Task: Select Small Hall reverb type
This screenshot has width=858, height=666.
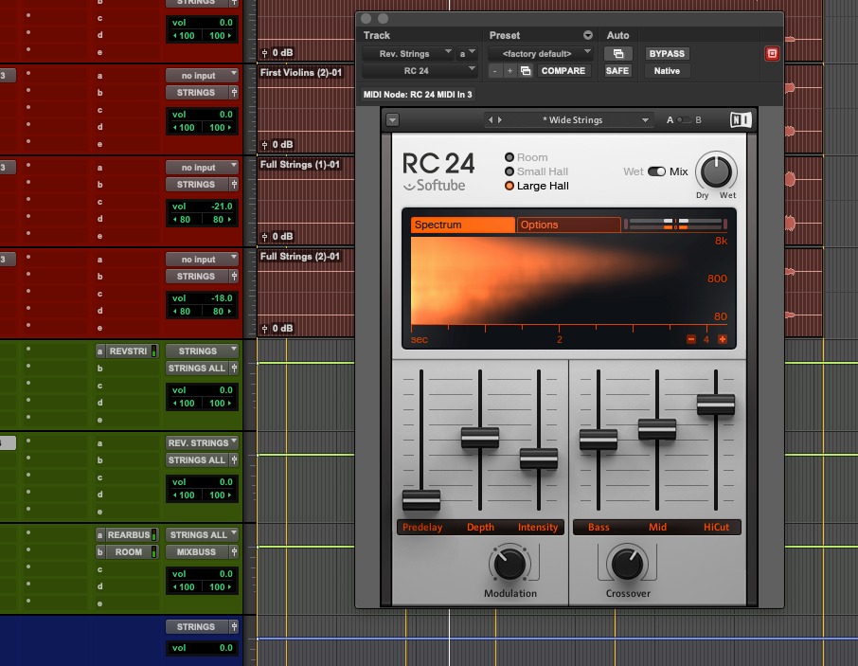Action: coord(536,171)
